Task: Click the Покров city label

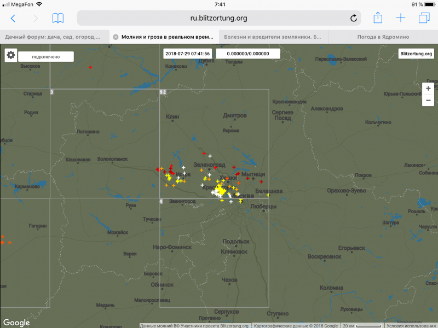Action: [x=363, y=175]
